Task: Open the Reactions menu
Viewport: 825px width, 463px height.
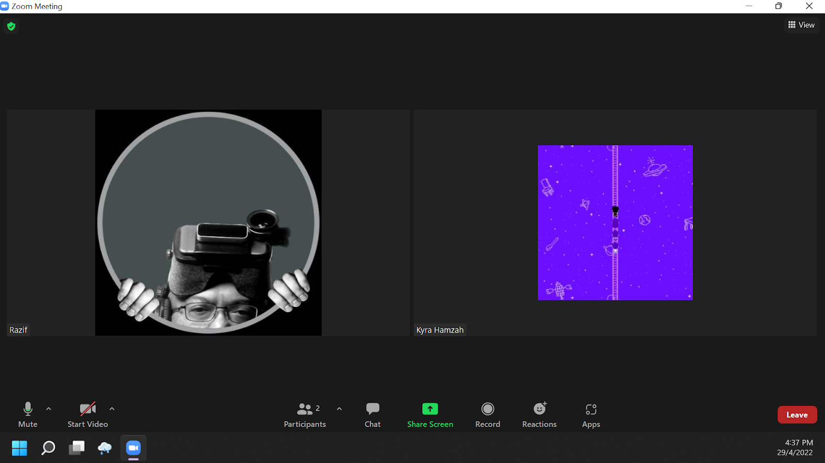Action: tap(539, 415)
